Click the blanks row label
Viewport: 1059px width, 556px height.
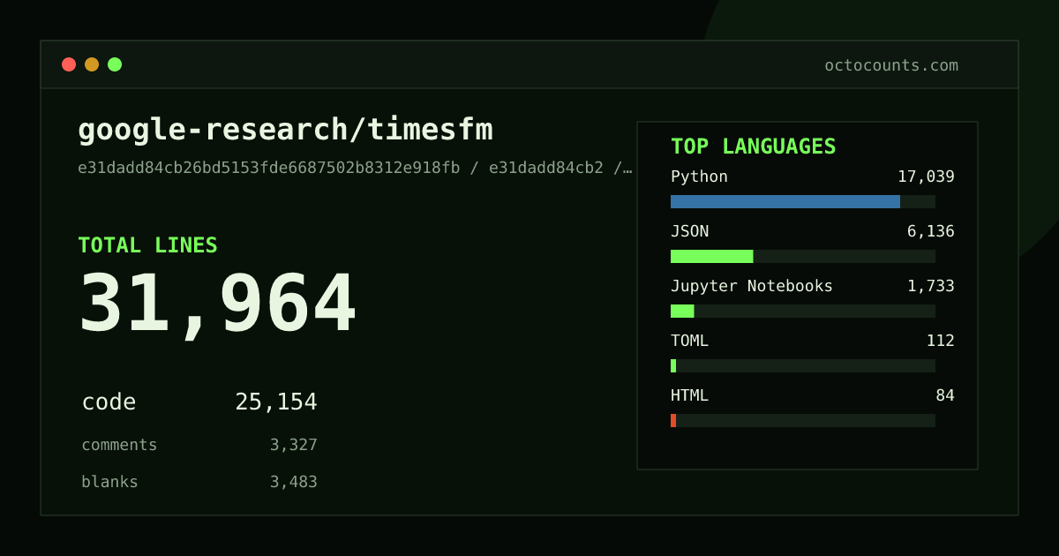[109, 482]
